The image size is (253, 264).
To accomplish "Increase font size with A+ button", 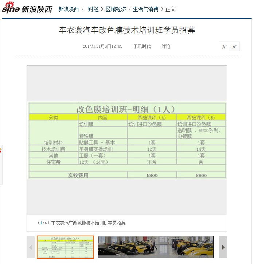I will coord(234,46).
